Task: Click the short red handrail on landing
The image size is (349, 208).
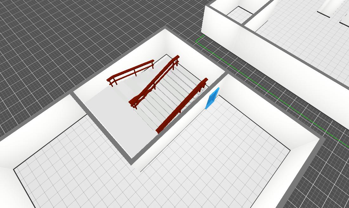Action: pos(130,72)
